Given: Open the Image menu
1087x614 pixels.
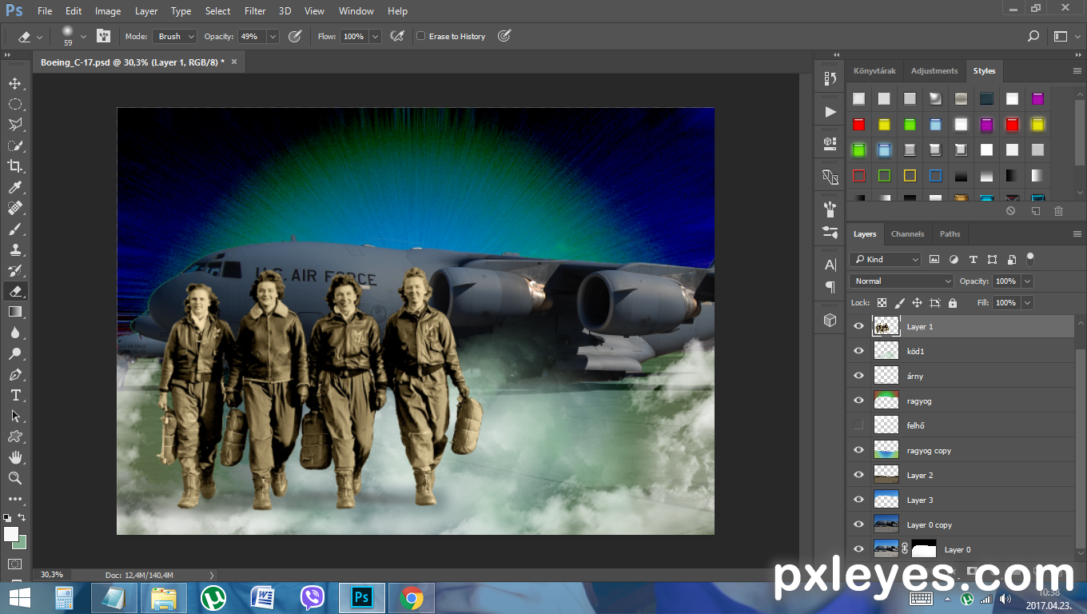Looking at the screenshot, I should (x=108, y=11).
